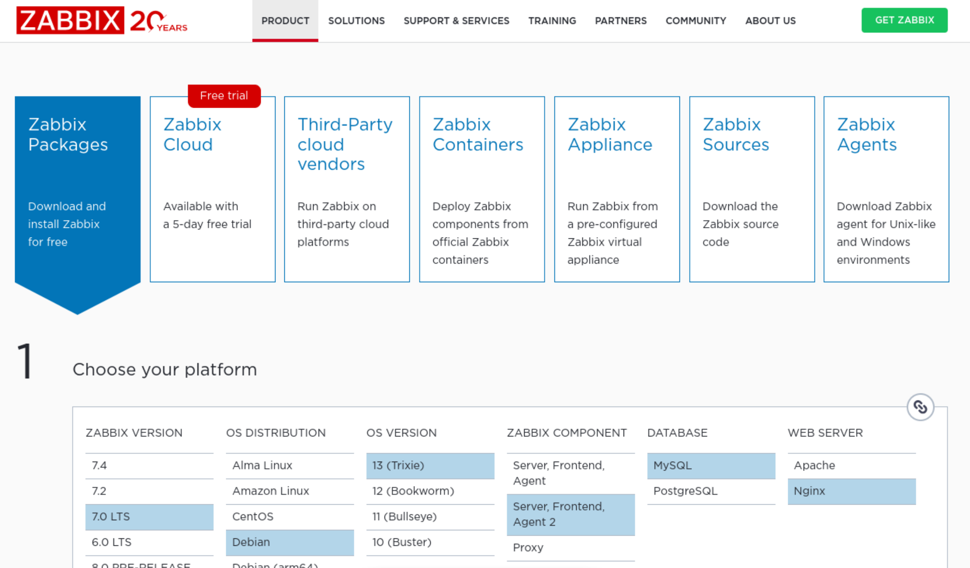
Task: Open the Solutions menu
Action: pos(357,21)
